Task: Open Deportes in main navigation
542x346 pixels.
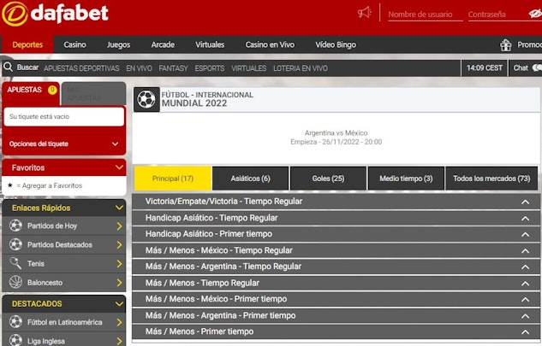Action: pos(27,44)
